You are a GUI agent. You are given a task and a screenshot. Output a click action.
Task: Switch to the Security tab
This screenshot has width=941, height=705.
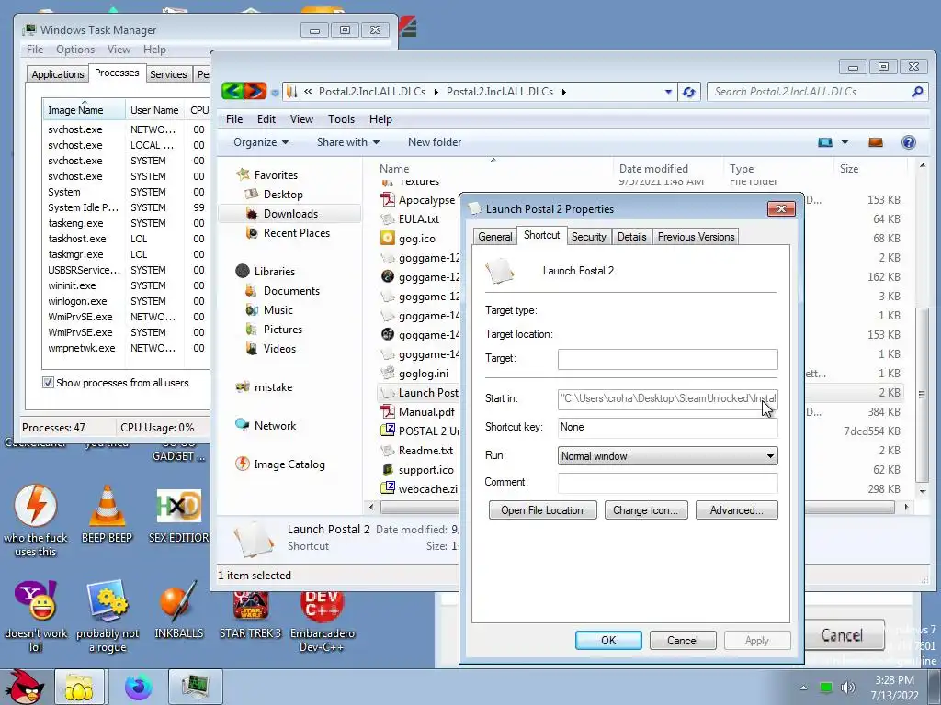(x=588, y=237)
